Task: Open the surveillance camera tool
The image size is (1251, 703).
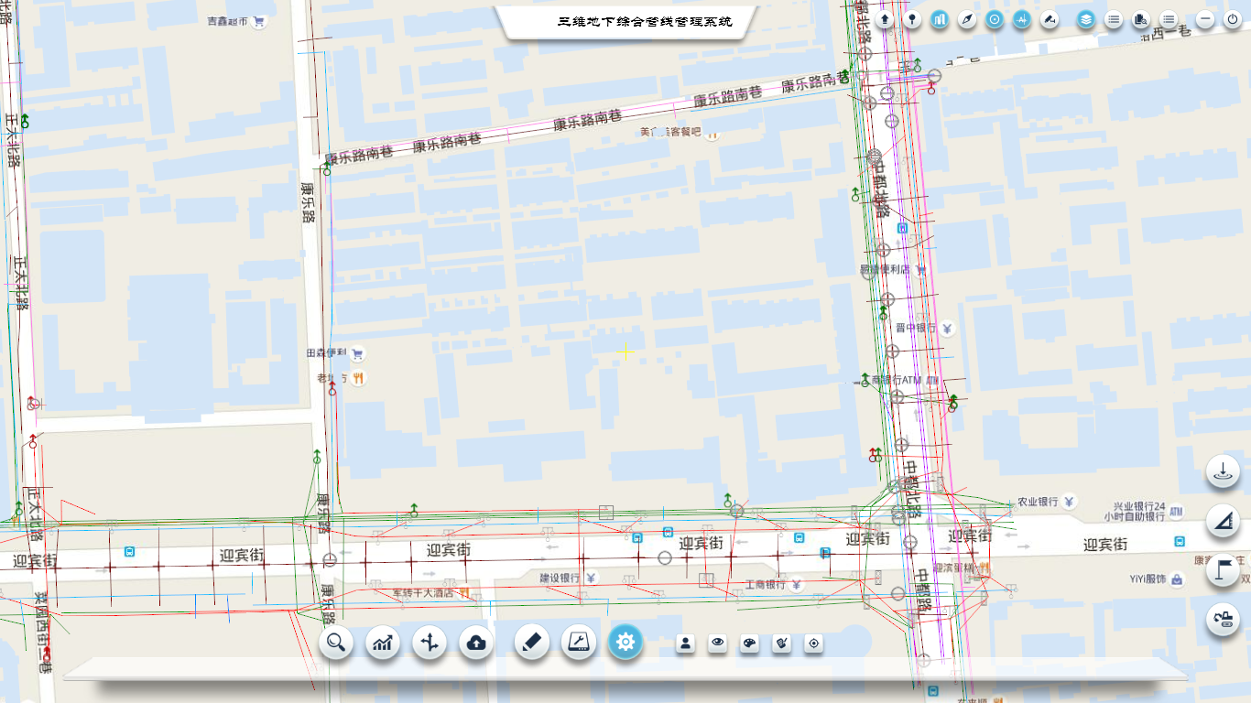Action: coord(1050,19)
